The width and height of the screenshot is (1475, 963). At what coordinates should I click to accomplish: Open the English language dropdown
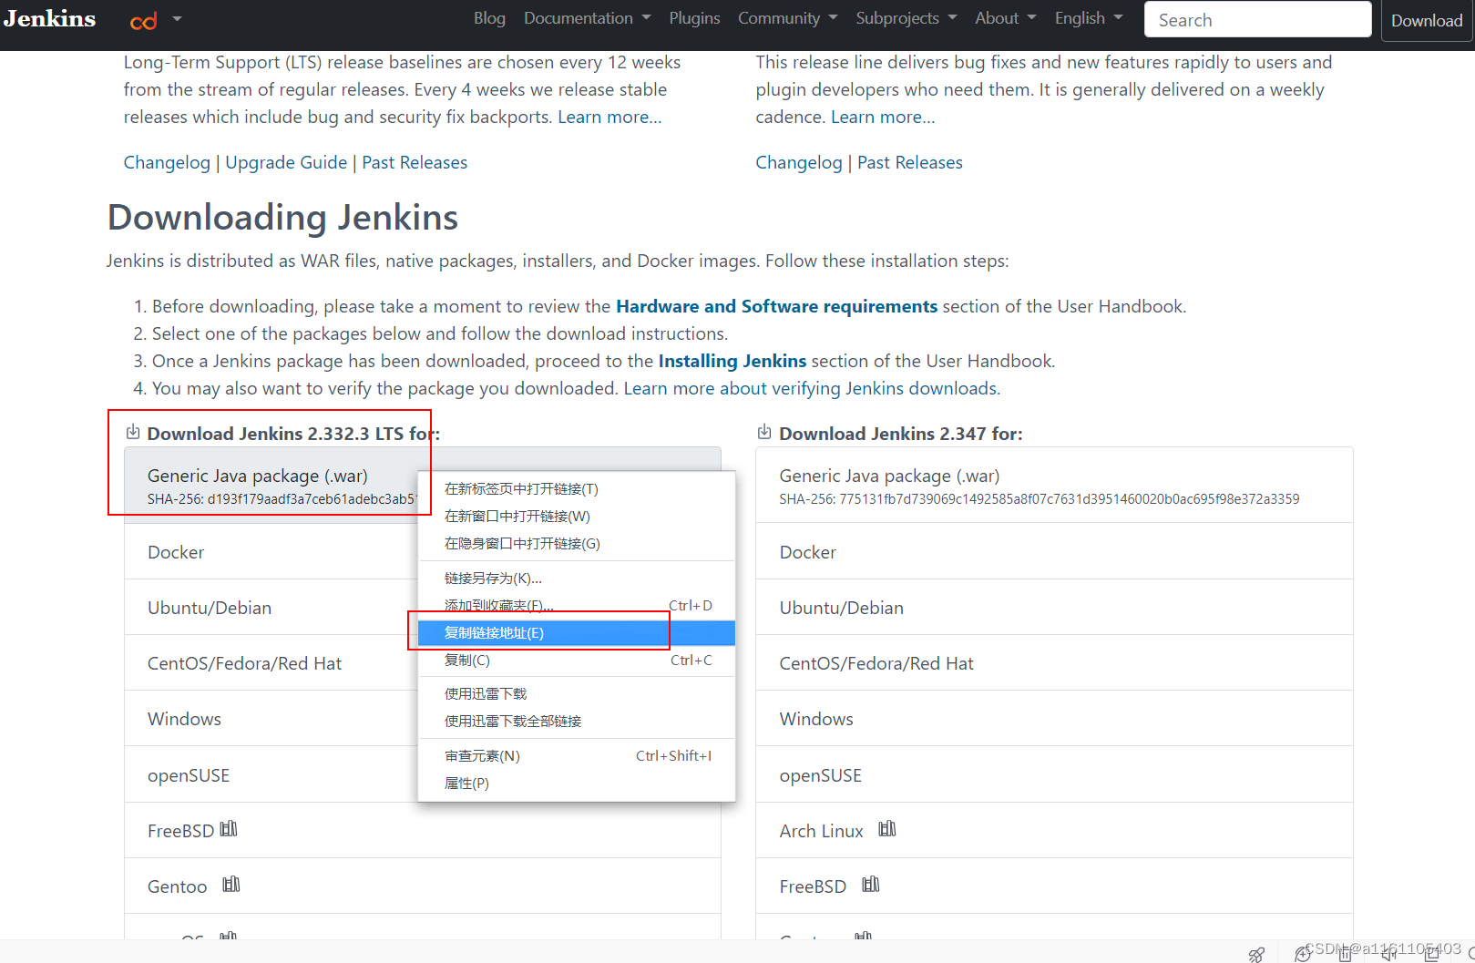[x=1089, y=18]
